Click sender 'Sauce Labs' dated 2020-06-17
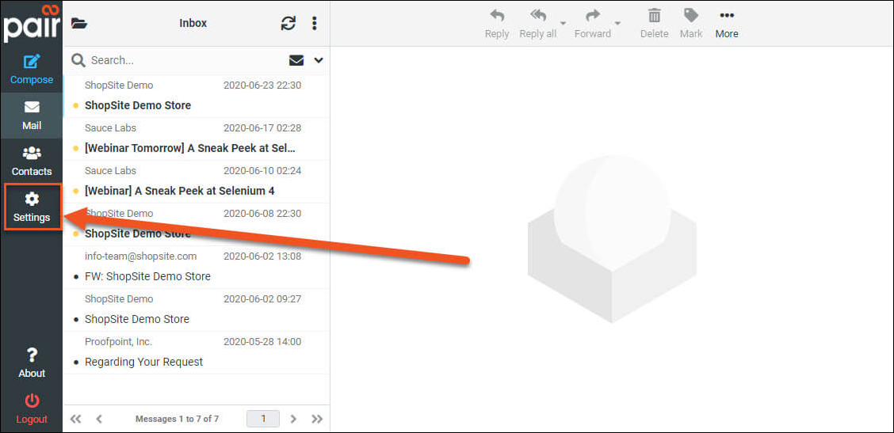Image resolution: width=894 pixels, height=433 pixels. click(111, 128)
